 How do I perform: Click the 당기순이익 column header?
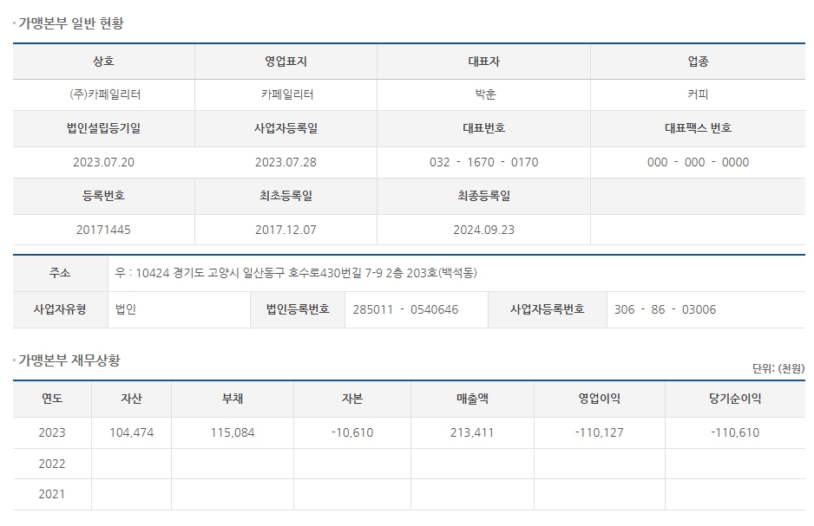point(735,399)
